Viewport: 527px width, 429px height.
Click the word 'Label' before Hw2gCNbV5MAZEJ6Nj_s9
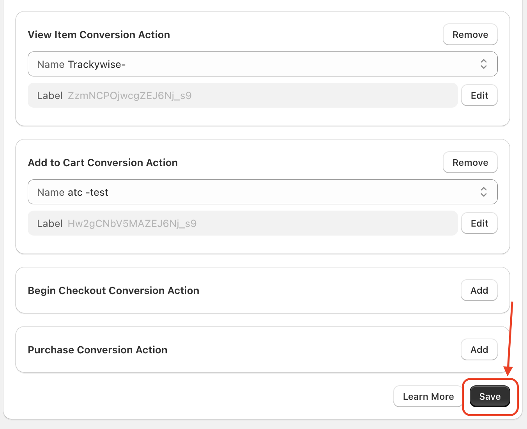pyautogui.click(x=50, y=223)
